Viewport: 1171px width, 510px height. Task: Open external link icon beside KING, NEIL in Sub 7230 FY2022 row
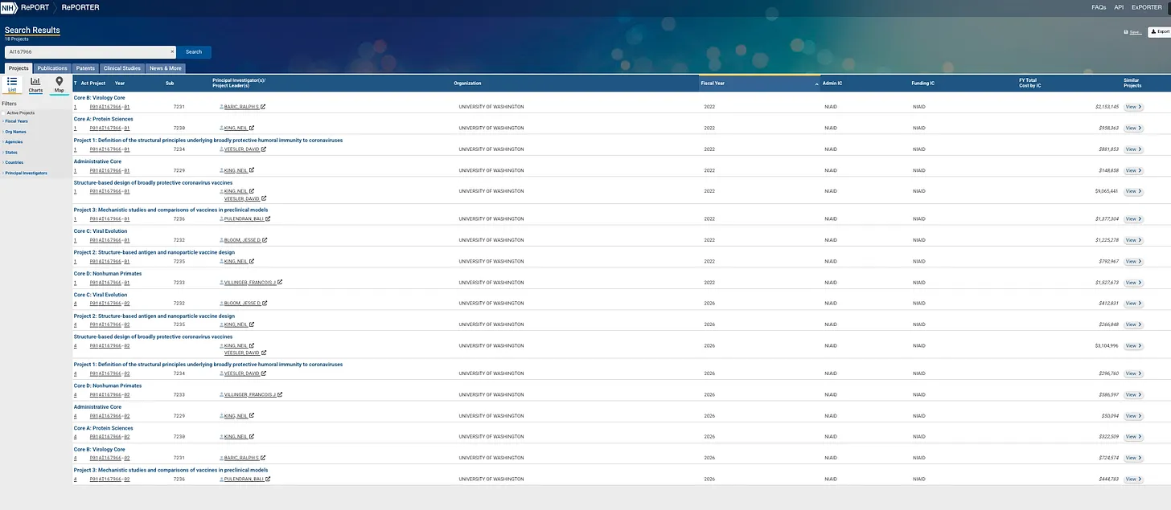point(252,128)
